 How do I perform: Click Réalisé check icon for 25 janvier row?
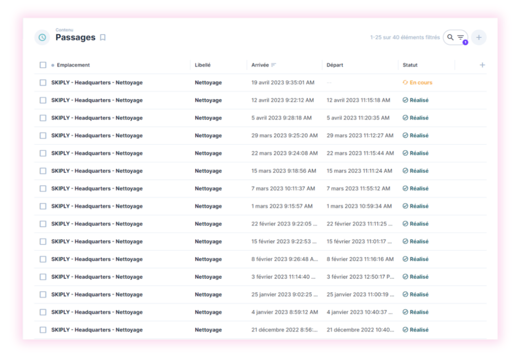pyautogui.click(x=405, y=294)
